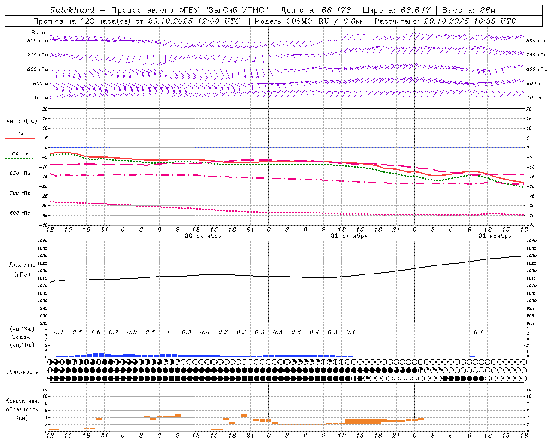Viewport: 549px width, 439px height.
Task: Click the "Тем-ра(°C)" temperature panel label
Action: 20,121
